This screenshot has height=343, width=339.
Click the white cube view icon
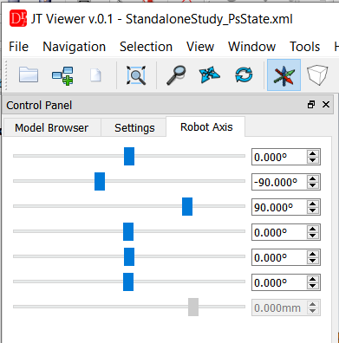click(x=317, y=75)
